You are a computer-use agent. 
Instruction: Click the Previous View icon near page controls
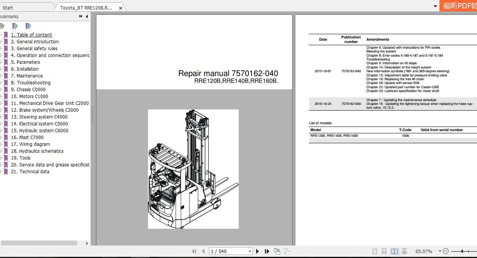pos(277,251)
